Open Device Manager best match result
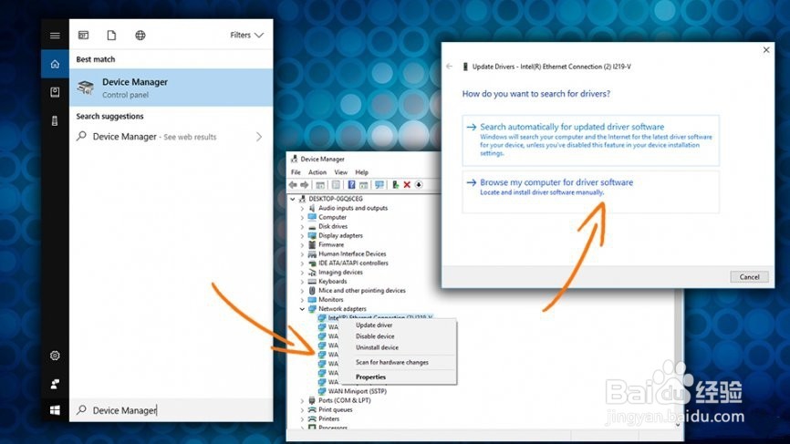790x444 pixels. tap(172, 88)
